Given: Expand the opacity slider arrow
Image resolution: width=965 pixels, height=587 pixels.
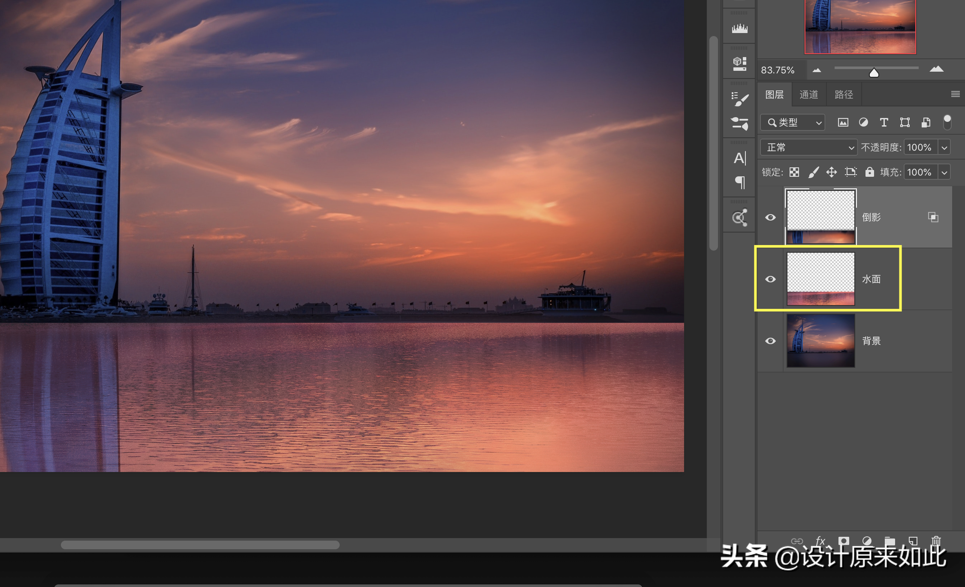Looking at the screenshot, I should tap(944, 148).
